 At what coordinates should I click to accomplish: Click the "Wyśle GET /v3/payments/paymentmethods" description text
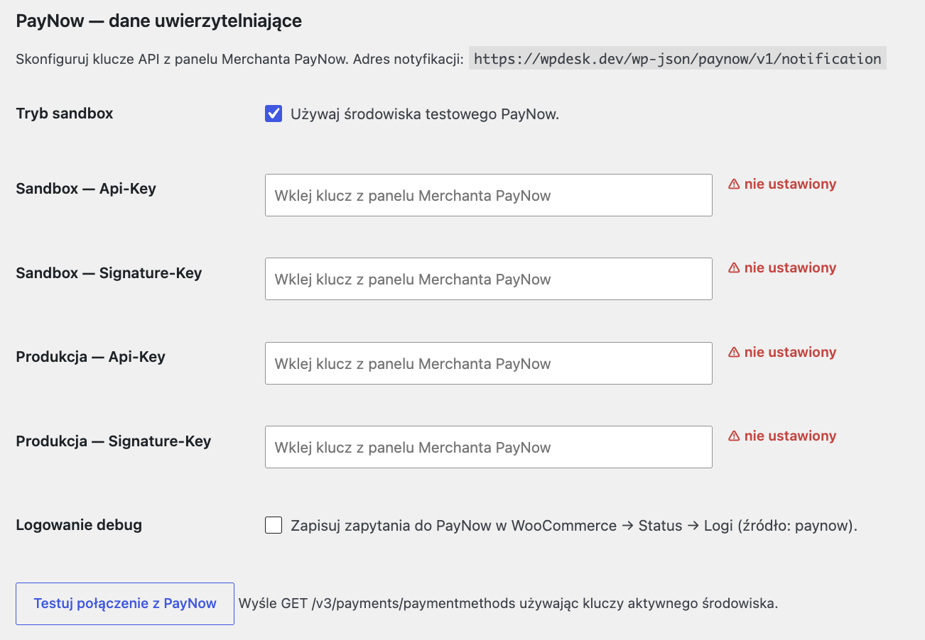point(509,604)
